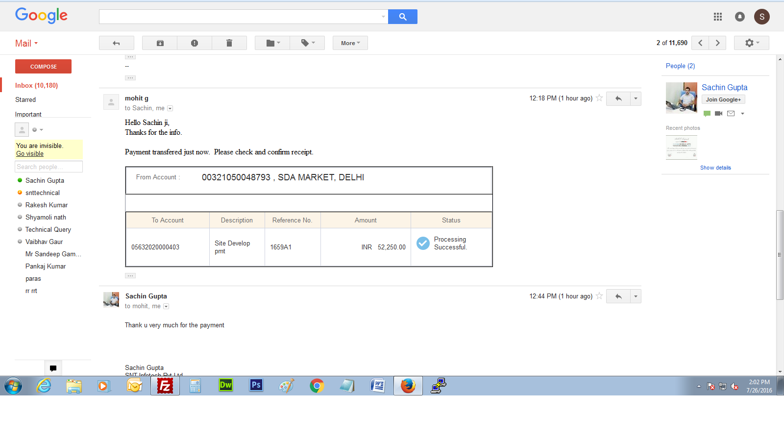The image size is (784, 441).
Task: Click the vertical scrollbar of the page
Action: [x=780, y=254]
